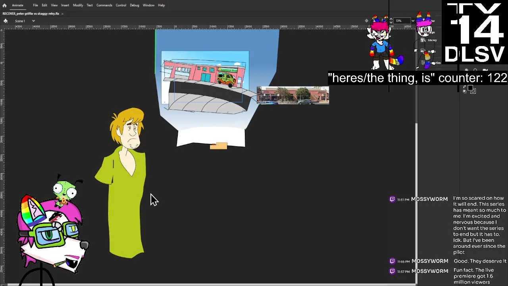Open the Modify menu
508x286 pixels.
point(78,5)
